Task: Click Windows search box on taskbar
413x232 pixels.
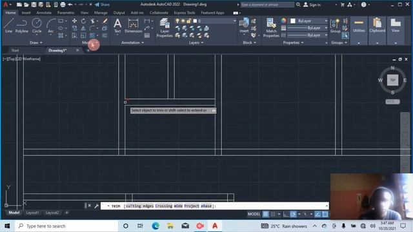Action: click(x=66, y=226)
